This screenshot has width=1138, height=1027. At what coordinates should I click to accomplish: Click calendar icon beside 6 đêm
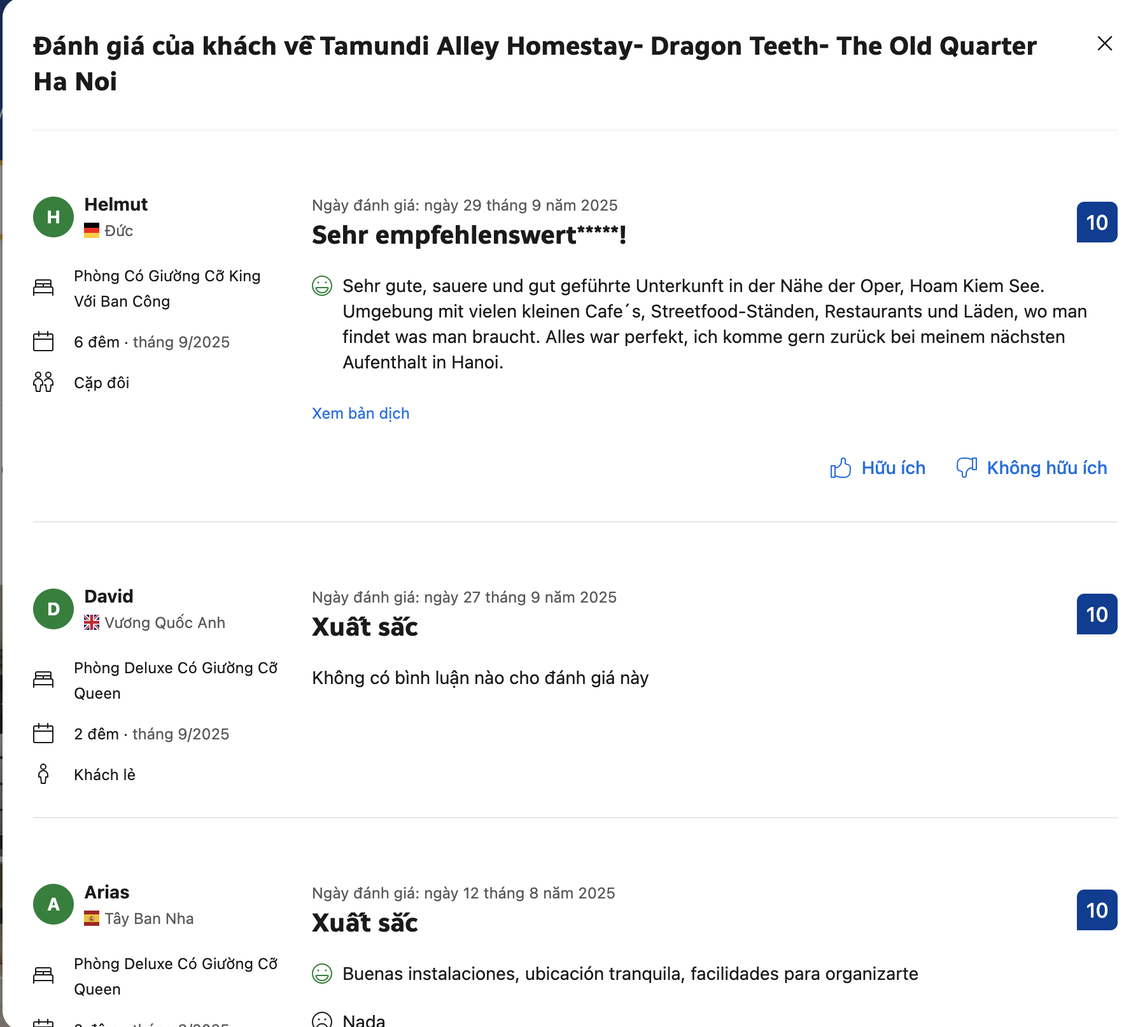coord(43,342)
